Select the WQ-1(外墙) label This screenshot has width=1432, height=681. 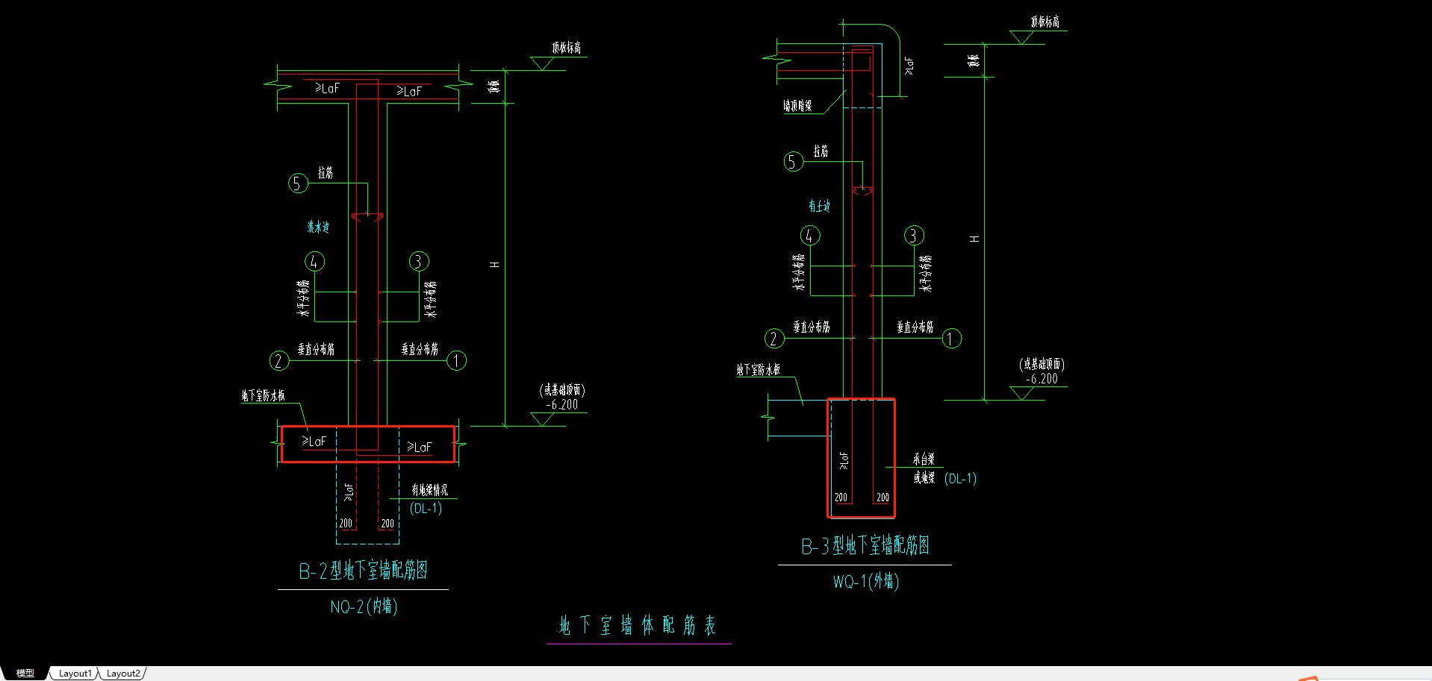(866, 581)
